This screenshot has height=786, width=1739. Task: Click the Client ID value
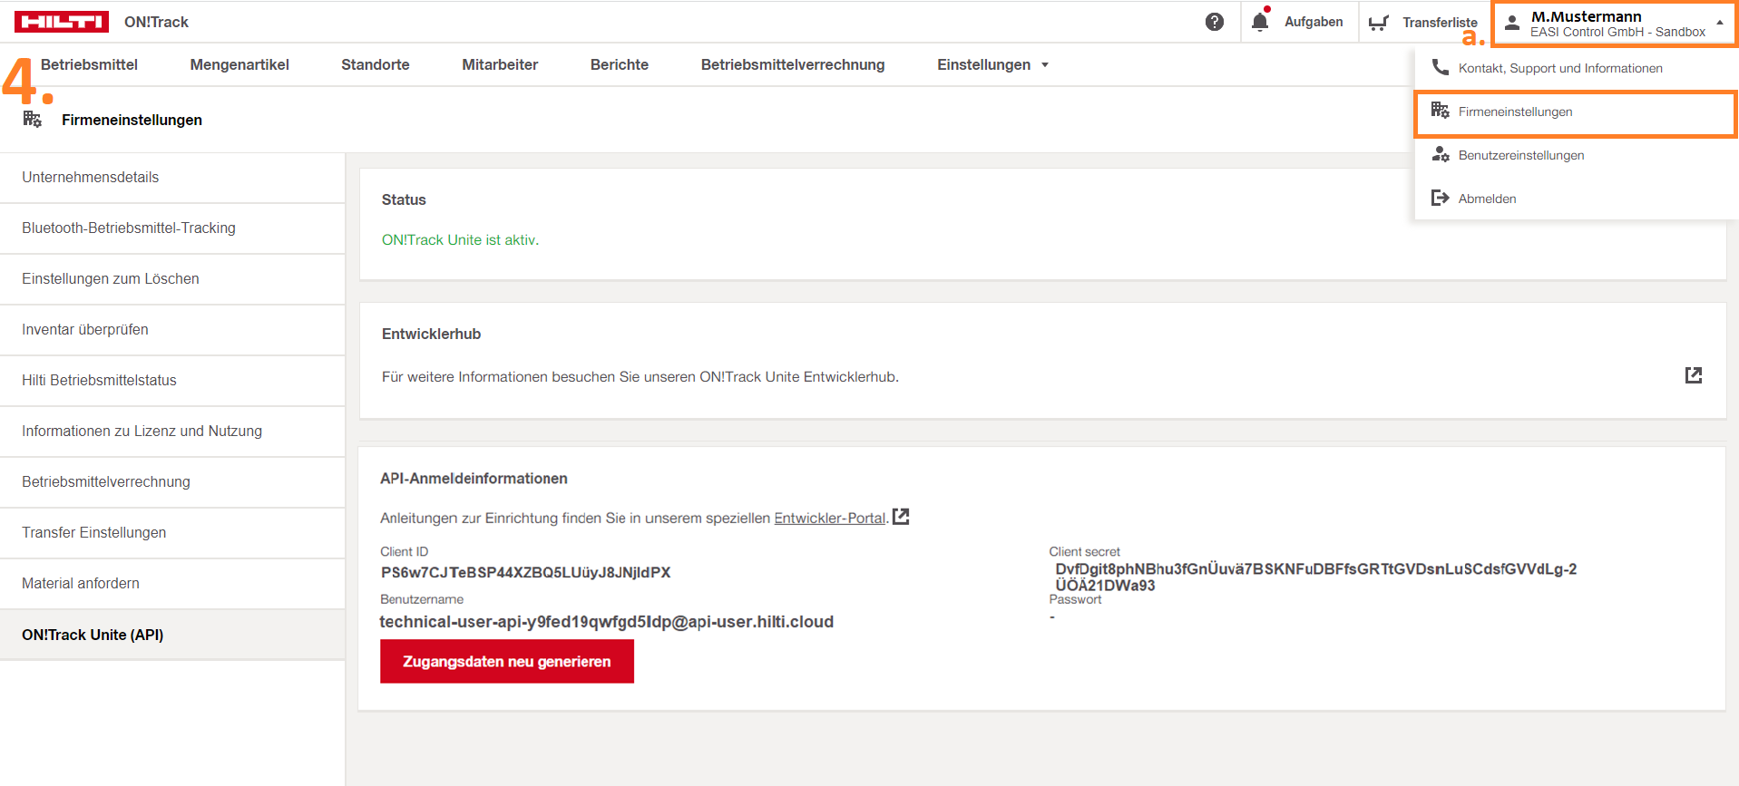pyautogui.click(x=525, y=572)
